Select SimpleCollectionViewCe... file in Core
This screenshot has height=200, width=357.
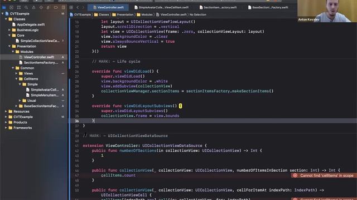(40, 41)
